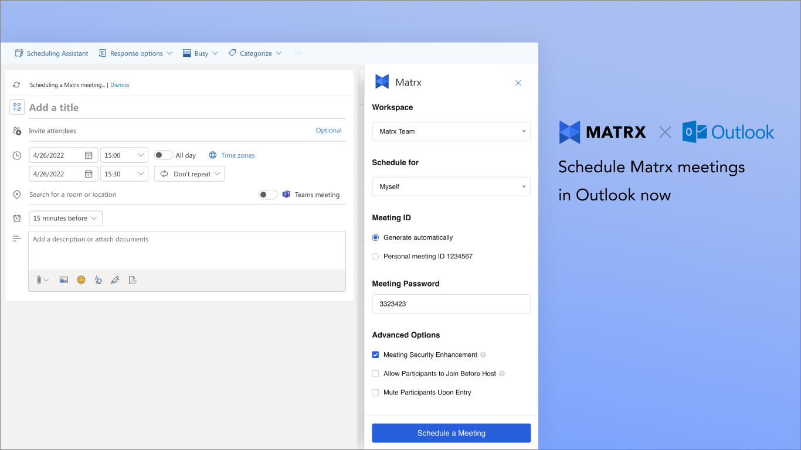
Task: Close the Matrx side panel
Action: coord(518,83)
